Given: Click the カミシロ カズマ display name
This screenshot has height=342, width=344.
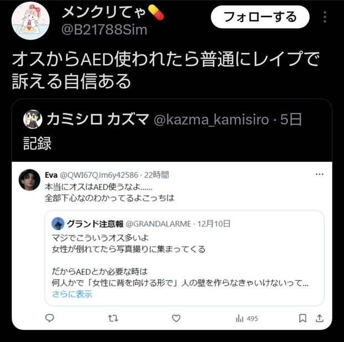Looking at the screenshot, I should (x=98, y=119).
